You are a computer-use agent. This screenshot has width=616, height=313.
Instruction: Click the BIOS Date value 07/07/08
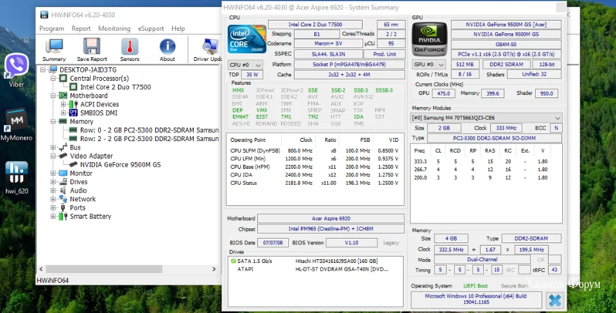pyautogui.click(x=273, y=242)
